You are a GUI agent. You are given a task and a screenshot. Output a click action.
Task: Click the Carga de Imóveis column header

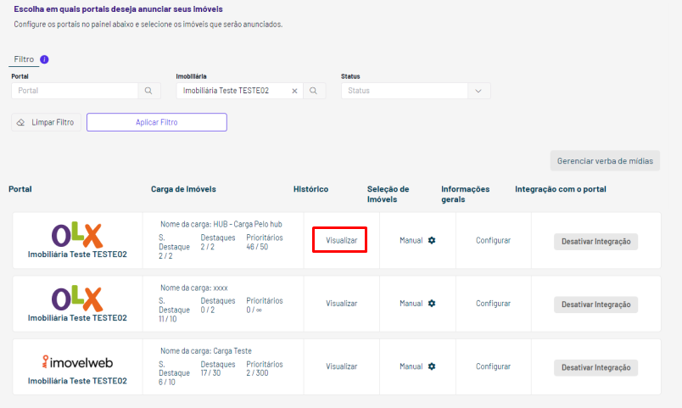(x=183, y=189)
